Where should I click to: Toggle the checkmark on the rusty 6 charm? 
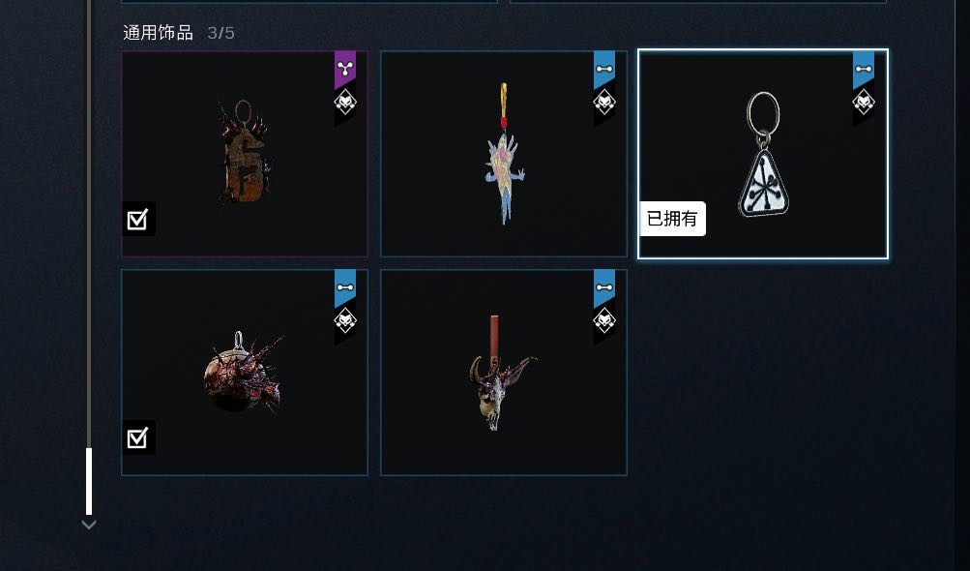click(x=138, y=220)
